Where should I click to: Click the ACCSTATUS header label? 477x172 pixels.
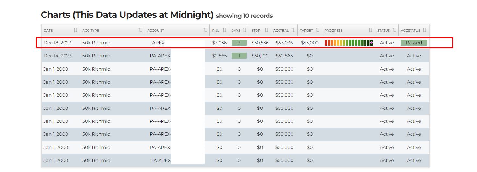tap(411, 30)
